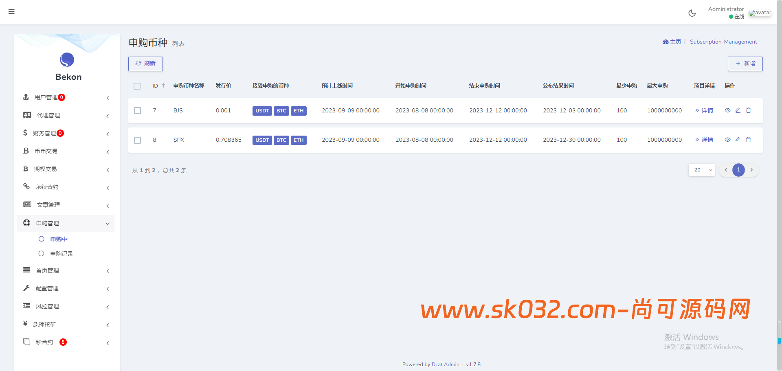782x371 pixels.
Task: Open the page size dropdown showing 20
Action: [x=701, y=170]
